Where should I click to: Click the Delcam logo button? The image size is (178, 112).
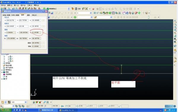click(x=170, y=106)
